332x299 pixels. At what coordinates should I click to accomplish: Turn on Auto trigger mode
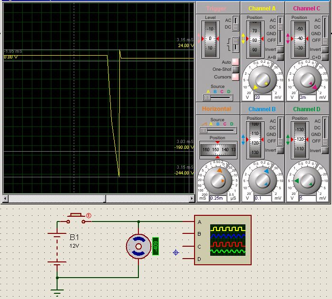point(235,62)
